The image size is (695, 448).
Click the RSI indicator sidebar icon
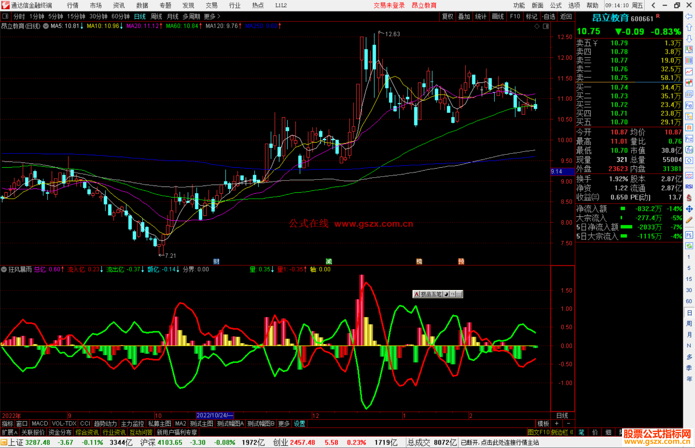click(689, 187)
